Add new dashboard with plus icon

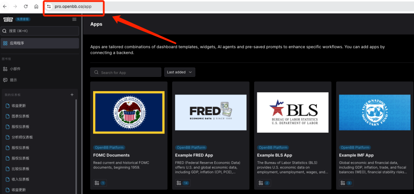pyautogui.click(x=72, y=95)
